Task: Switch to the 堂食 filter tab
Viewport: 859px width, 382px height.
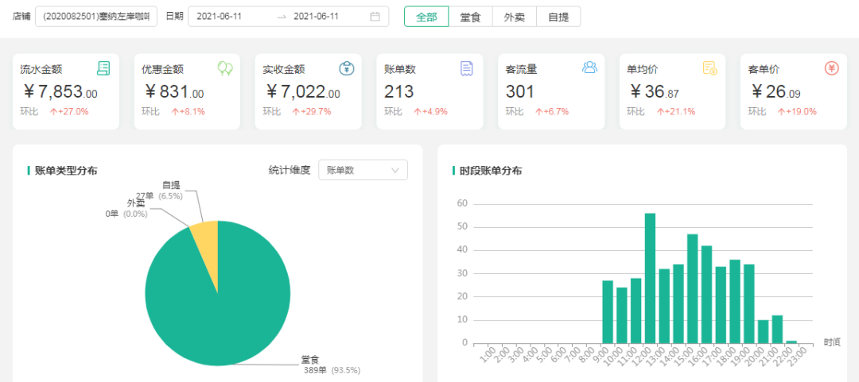Action: pyautogui.click(x=470, y=17)
